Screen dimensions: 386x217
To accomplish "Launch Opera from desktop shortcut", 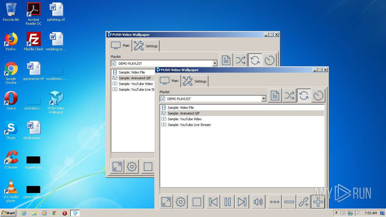I will (11, 101).
